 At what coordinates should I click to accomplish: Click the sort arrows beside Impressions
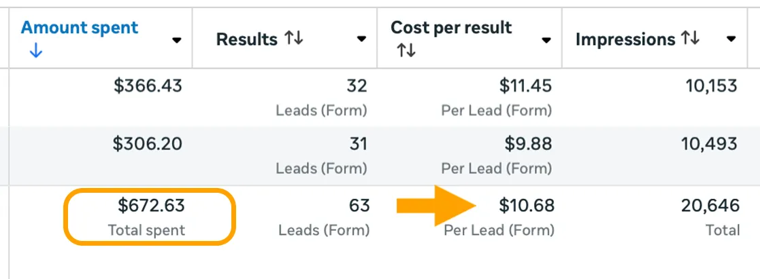690,39
